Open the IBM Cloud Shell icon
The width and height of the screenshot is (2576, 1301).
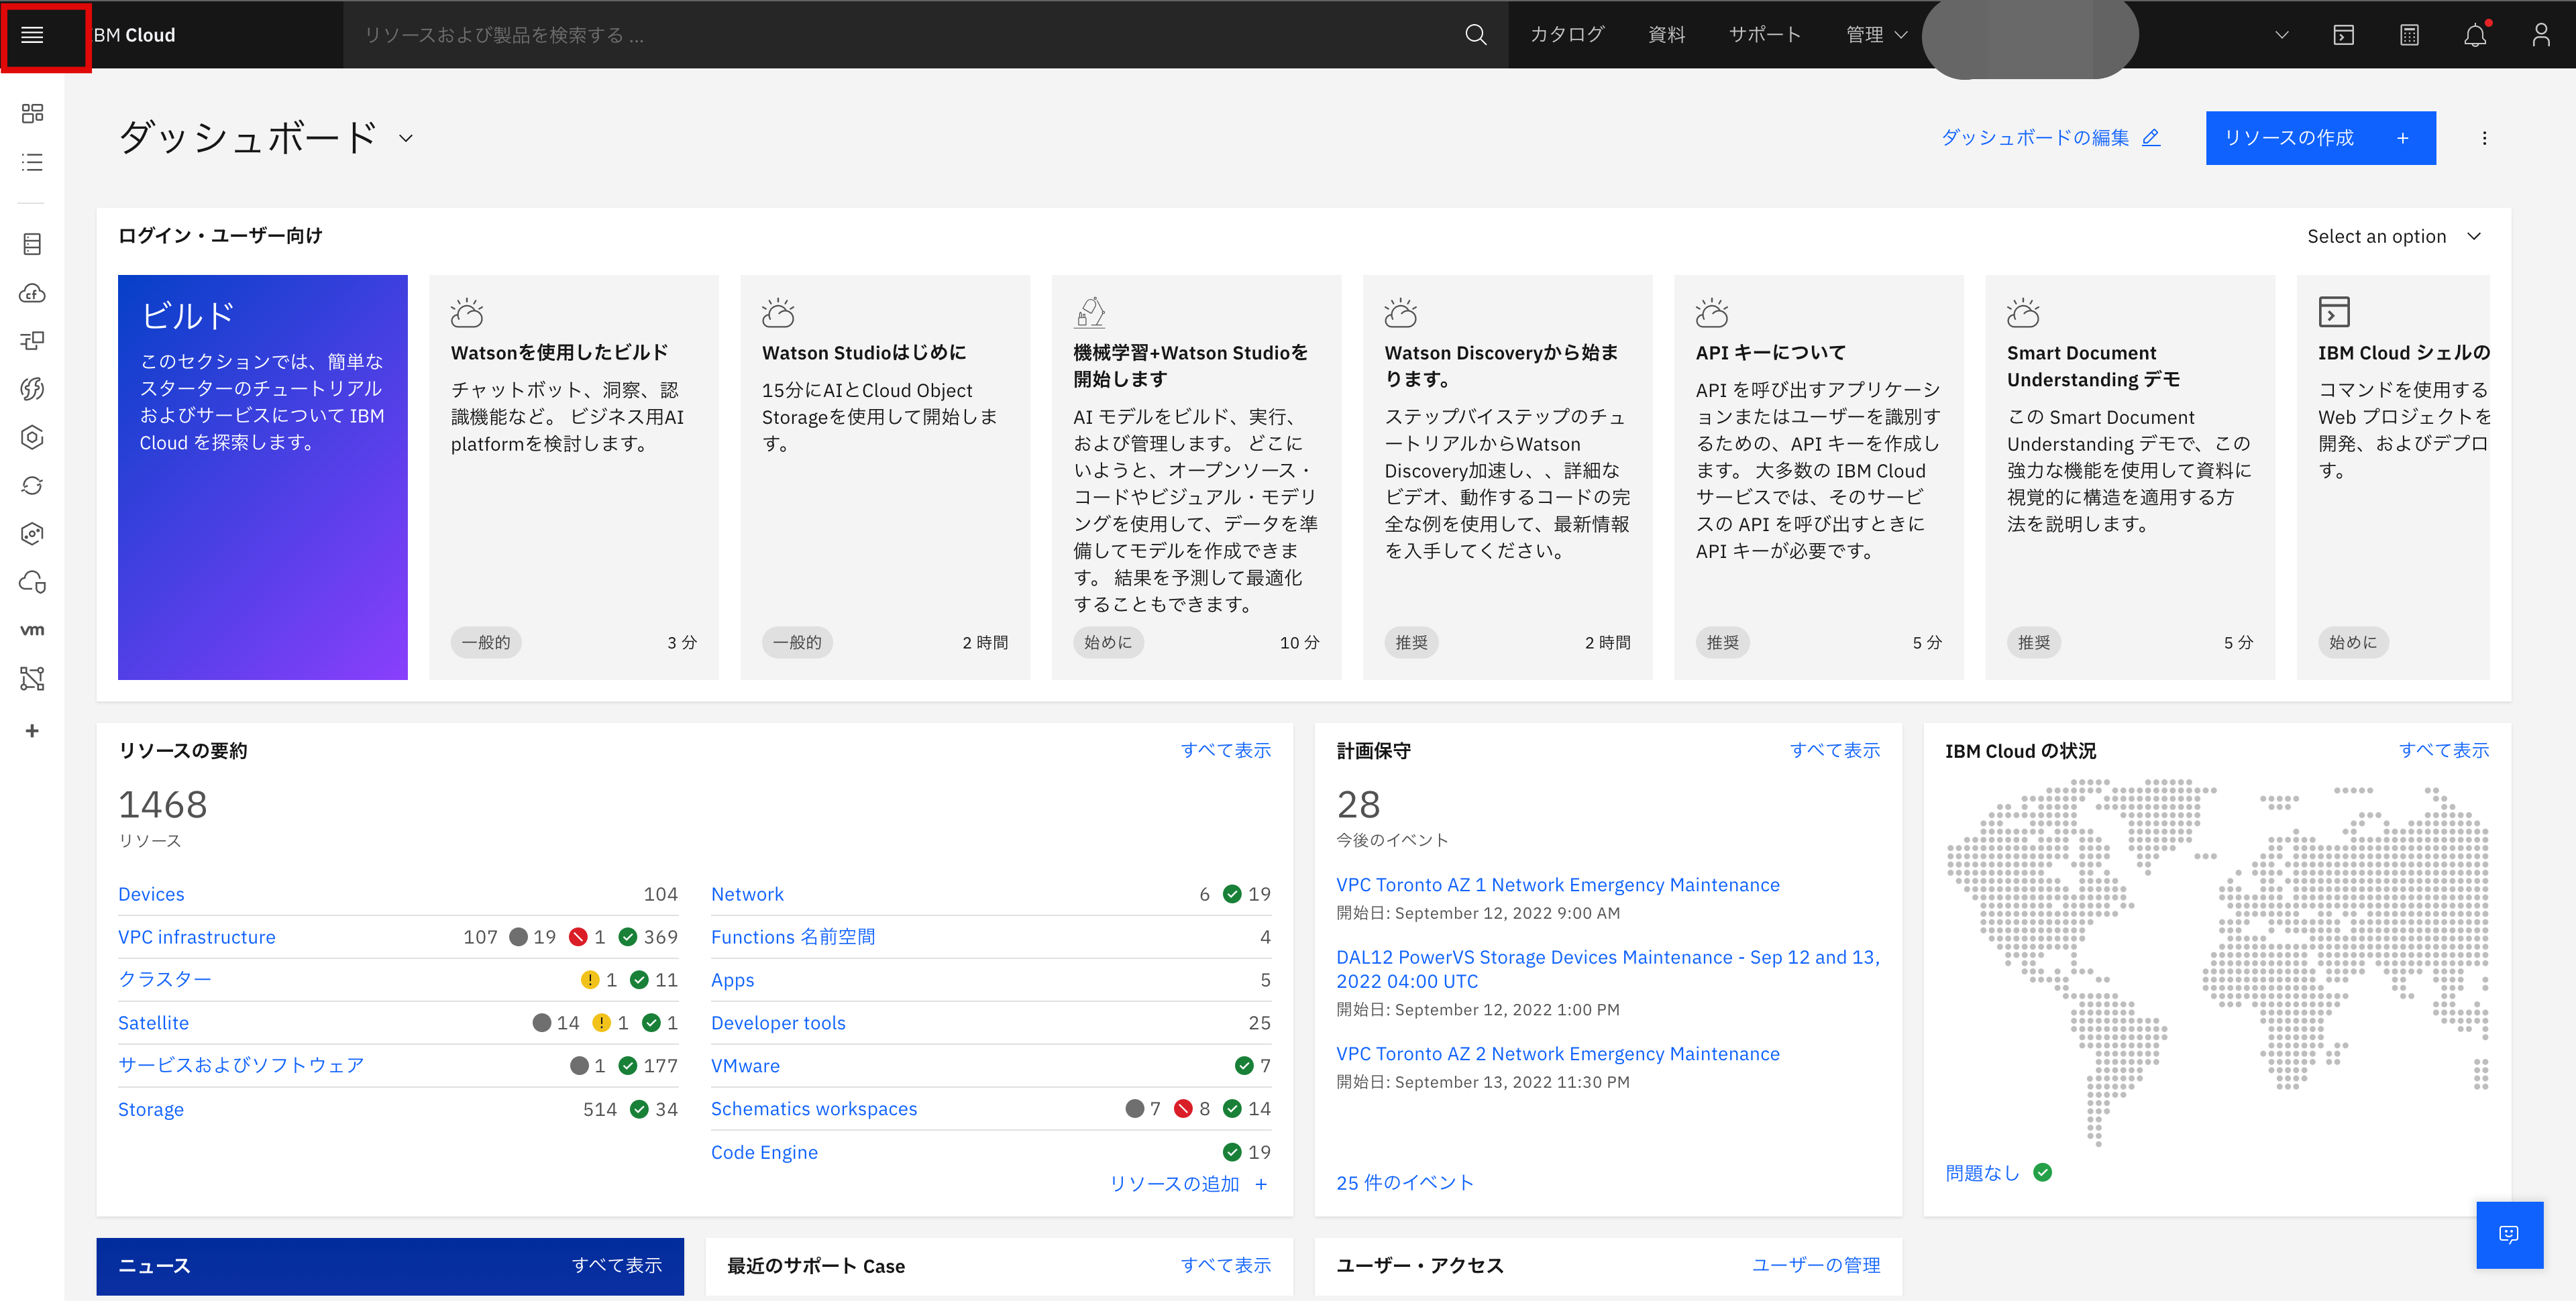(x=2344, y=35)
